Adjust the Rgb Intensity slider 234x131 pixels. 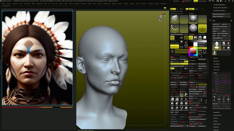(179, 73)
